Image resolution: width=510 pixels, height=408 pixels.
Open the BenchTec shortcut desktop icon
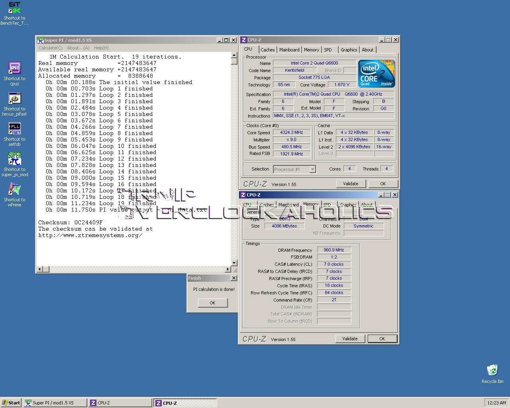click(x=14, y=8)
